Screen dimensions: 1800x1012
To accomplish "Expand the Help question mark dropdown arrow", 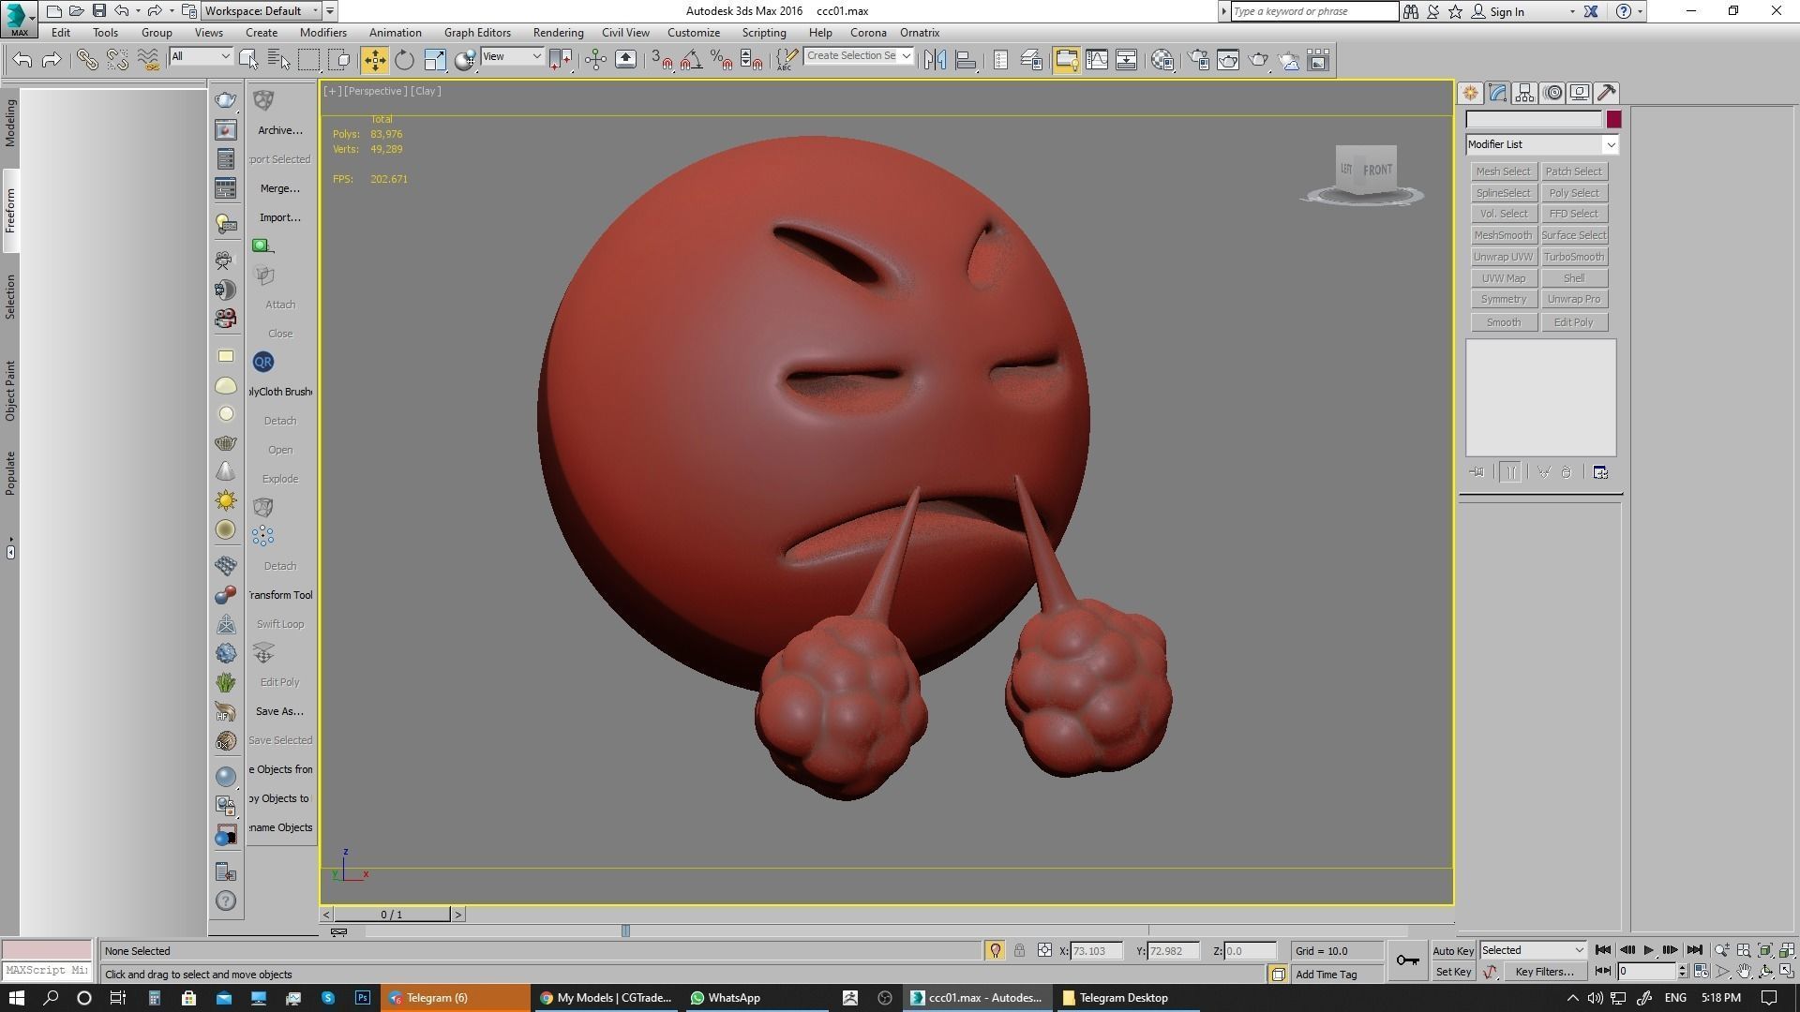I will click(1640, 12).
